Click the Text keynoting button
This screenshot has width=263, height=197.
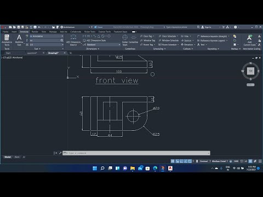click(x=202, y=44)
